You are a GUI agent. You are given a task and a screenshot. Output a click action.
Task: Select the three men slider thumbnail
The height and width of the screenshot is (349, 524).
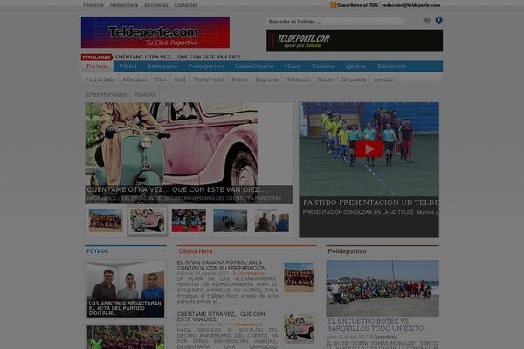tap(272, 221)
